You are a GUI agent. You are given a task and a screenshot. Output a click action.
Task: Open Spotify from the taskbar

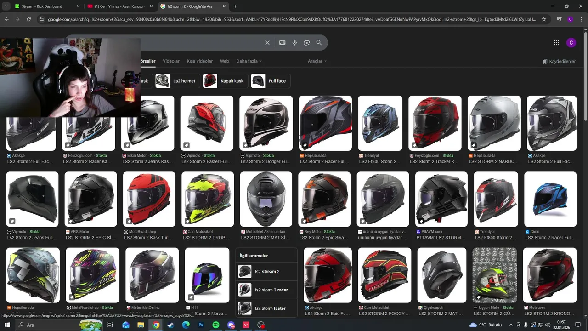point(216,325)
